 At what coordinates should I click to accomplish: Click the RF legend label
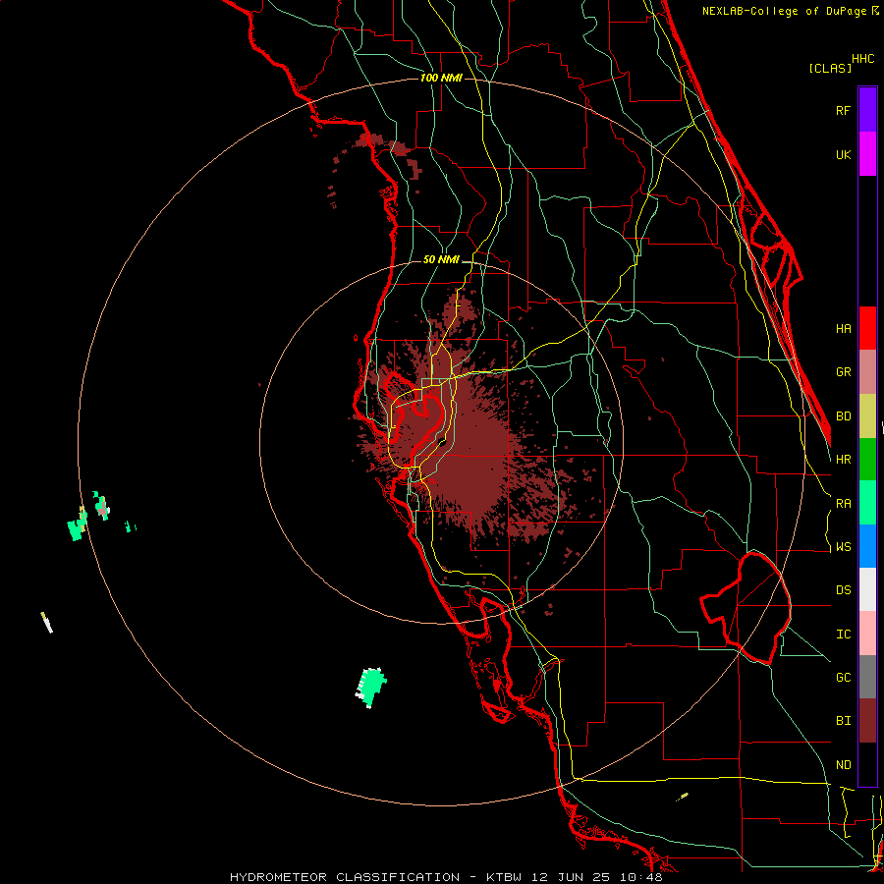(843, 110)
